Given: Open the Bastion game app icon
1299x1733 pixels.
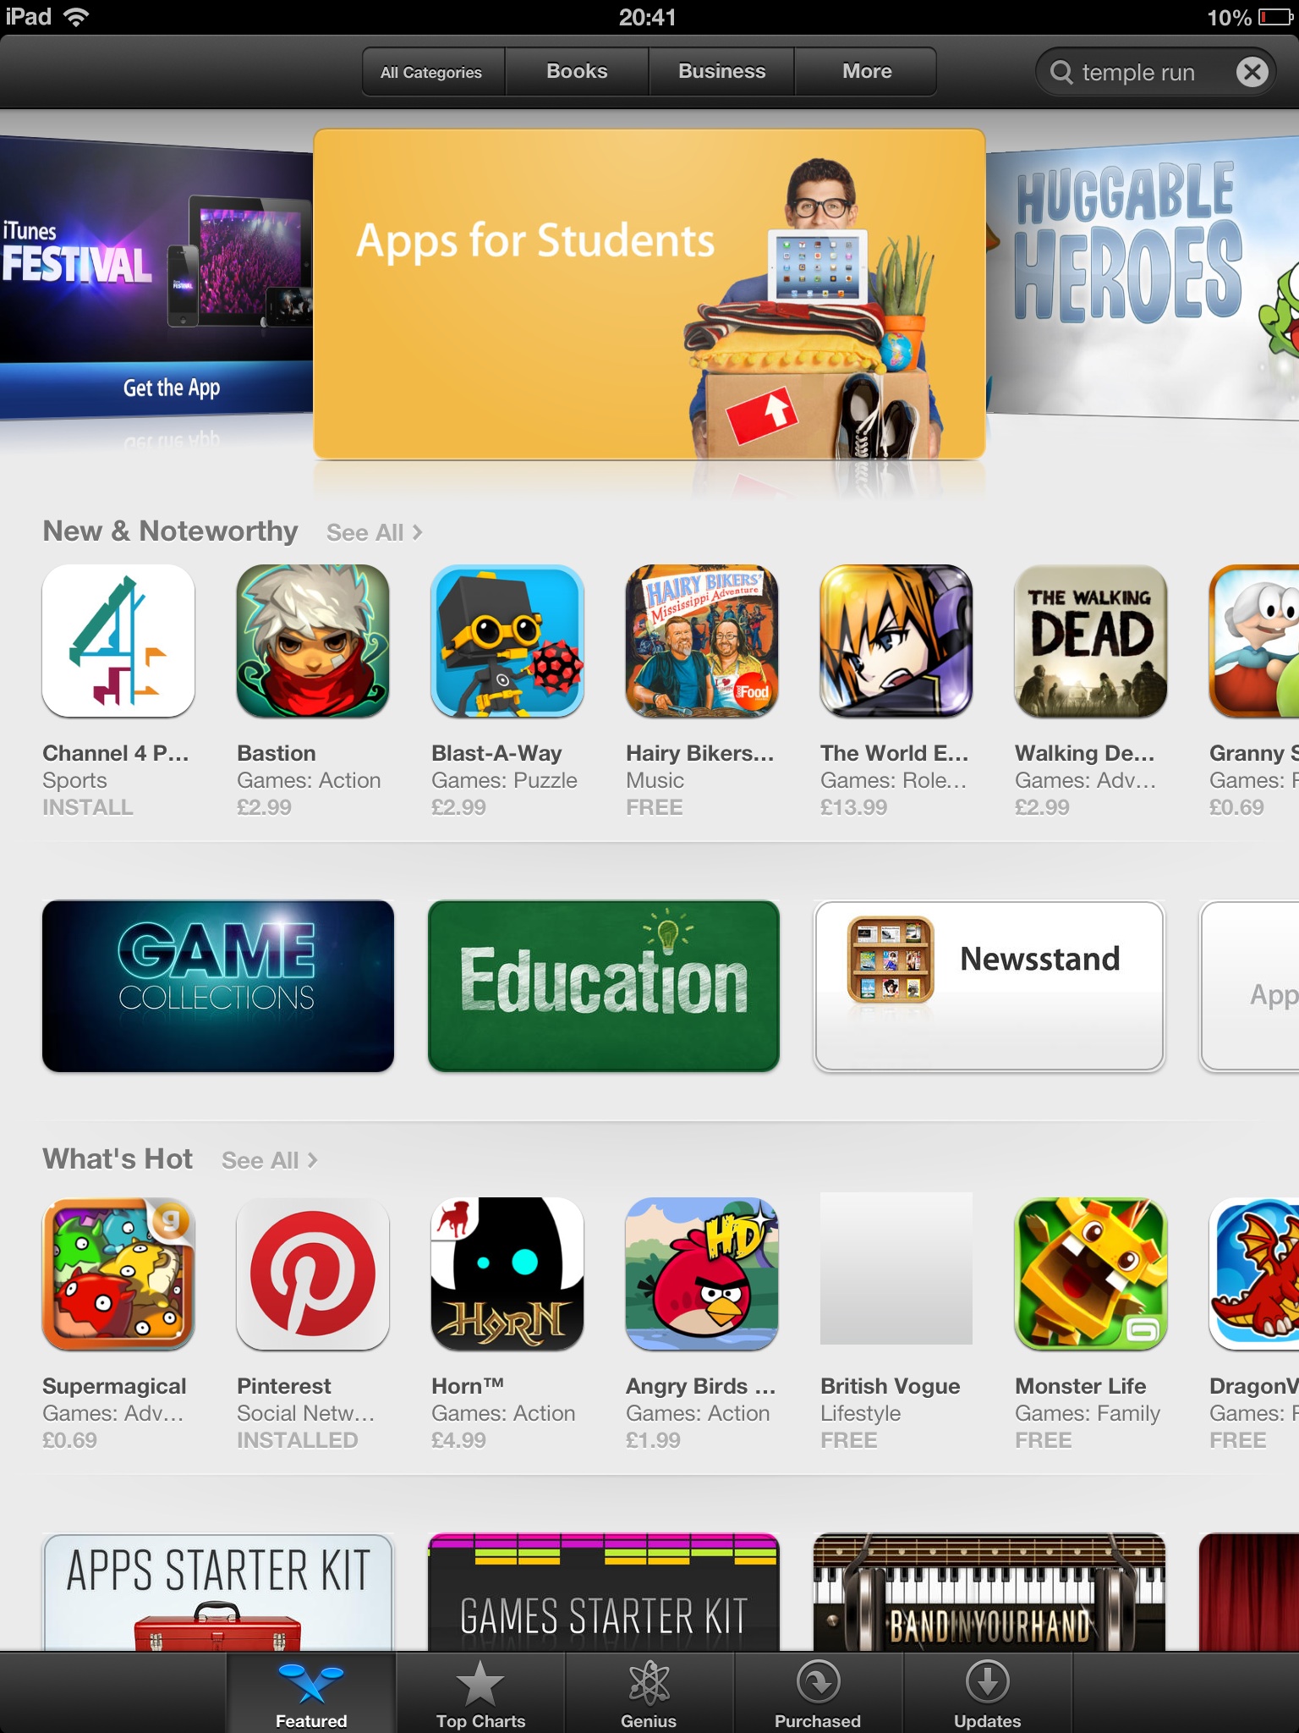Looking at the screenshot, I should tap(313, 641).
